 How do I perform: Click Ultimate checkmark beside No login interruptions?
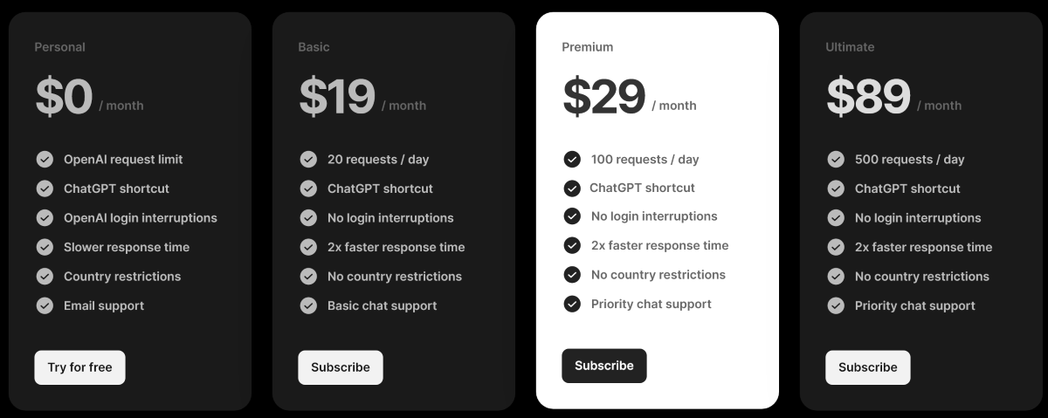[x=836, y=217]
